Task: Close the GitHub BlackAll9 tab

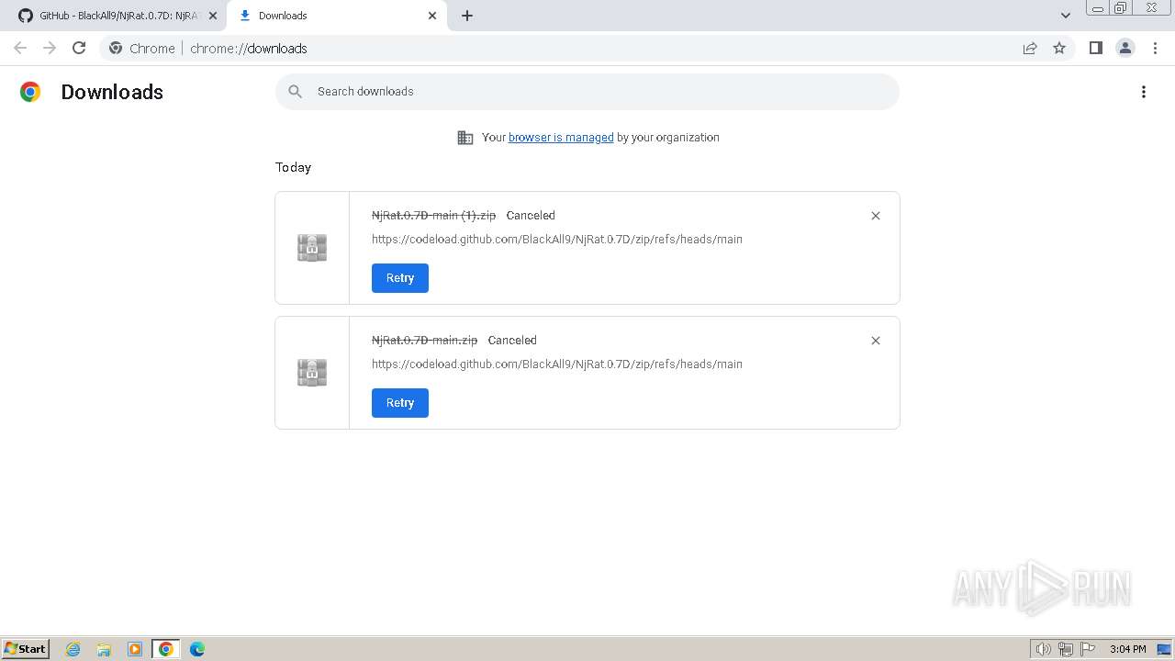Action: (x=213, y=16)
